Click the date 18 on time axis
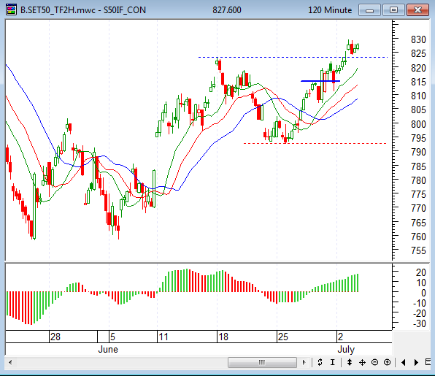This screenshot has height=376, width=435. (x=223, y=337)
